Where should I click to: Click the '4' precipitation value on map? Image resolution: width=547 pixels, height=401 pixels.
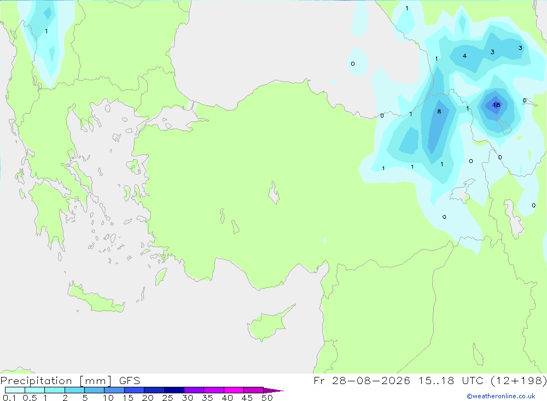point(464,56)
